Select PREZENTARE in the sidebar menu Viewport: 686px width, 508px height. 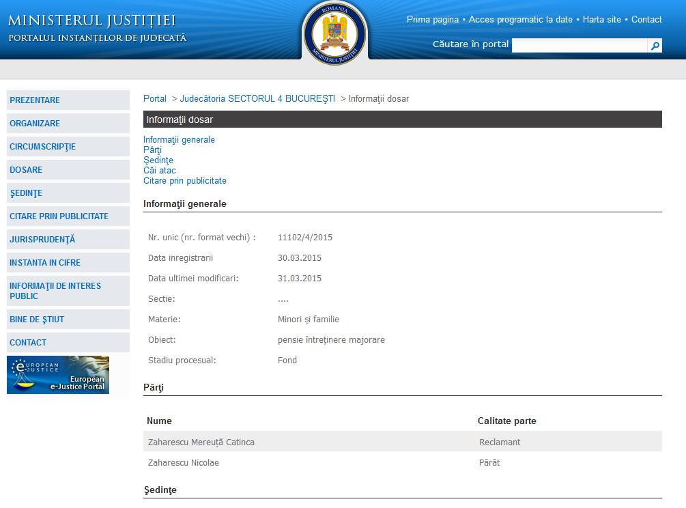pyautogui.click(x=35, y=100)
